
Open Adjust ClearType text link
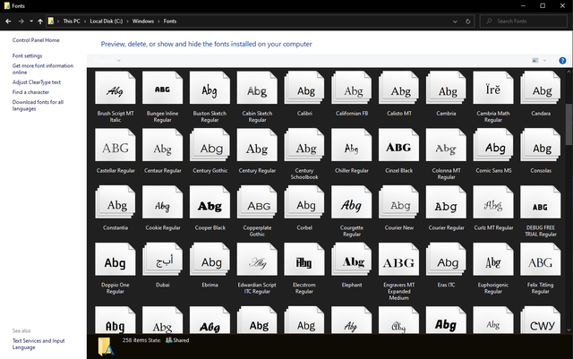pos(37,82)
